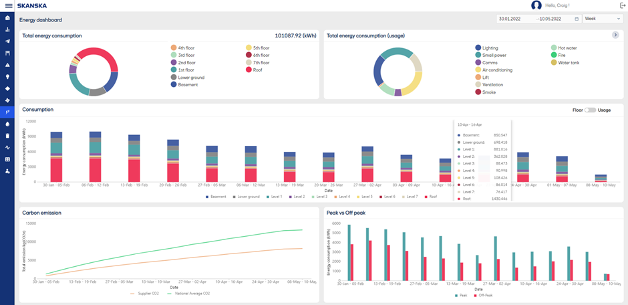This screenshot has width=628, height=305.
Task: Toggle Hot water usage legend entry
Action: click(x=564, y=47)
